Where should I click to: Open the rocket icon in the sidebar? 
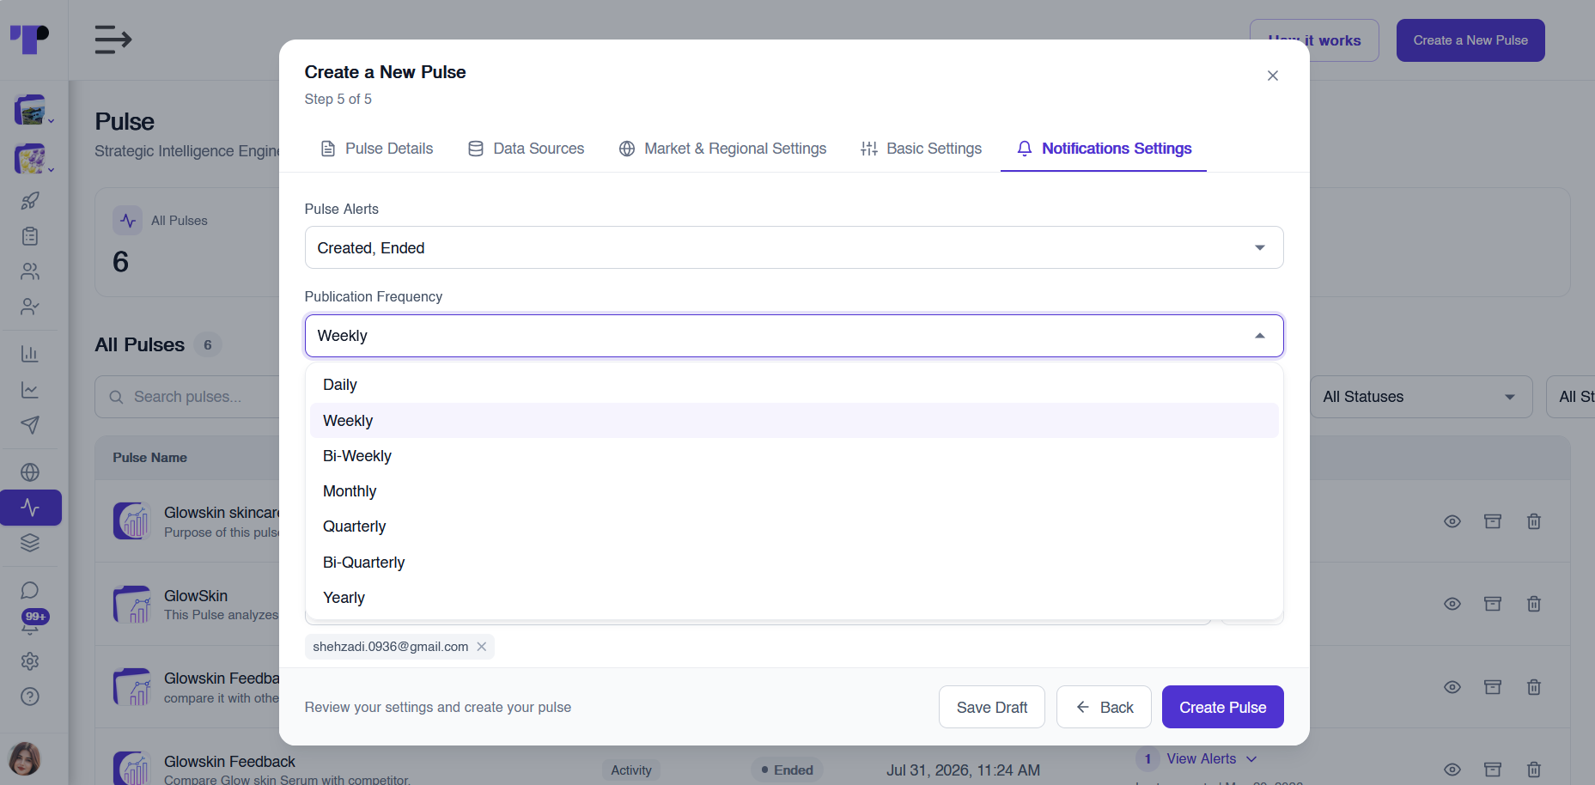point(30,201)
